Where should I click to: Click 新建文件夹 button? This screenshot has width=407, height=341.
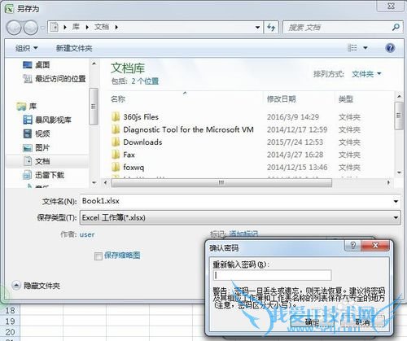74,48
